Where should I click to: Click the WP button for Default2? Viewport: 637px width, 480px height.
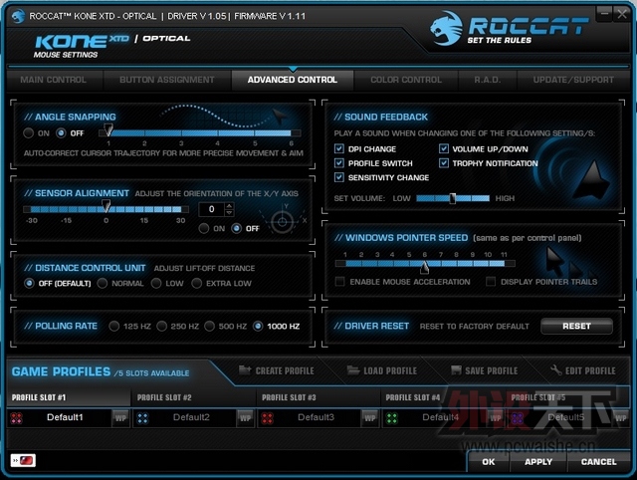(246, 418)
